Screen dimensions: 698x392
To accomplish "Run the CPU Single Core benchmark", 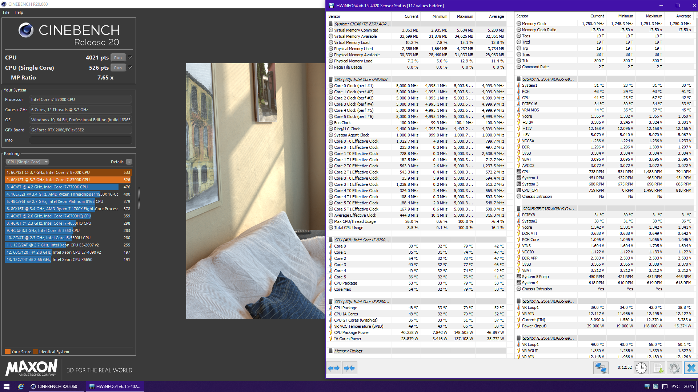I will coord(118,68).
